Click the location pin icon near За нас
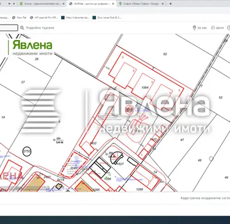Screen dimensions: 230x224 194,28
